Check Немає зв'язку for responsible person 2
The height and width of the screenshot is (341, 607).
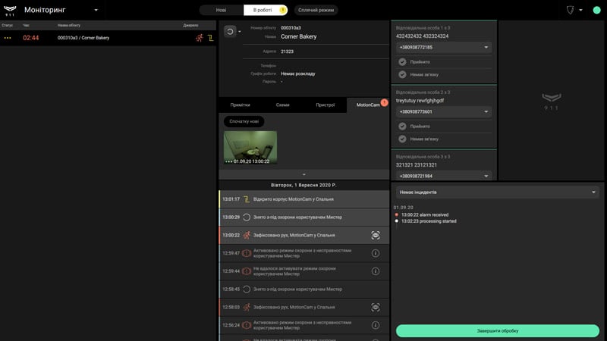click(x=402, y=139)
